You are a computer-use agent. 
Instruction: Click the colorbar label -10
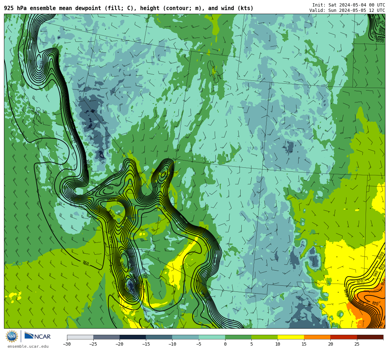click(x=172, y=344)
